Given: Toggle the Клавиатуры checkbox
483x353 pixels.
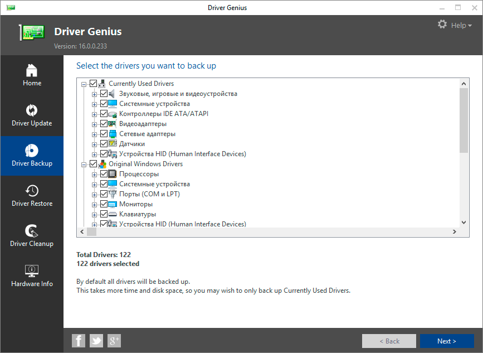Looking at the screenshot, I should click(x=104, y=214).
